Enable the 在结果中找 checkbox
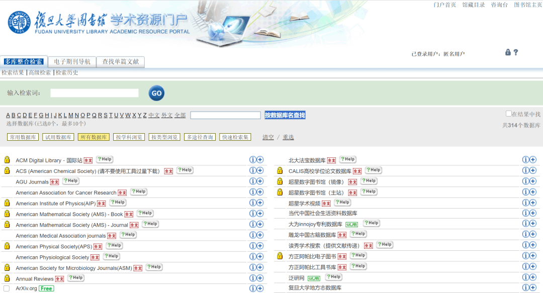This screenshot has height=293, width=543. [508, 114]
